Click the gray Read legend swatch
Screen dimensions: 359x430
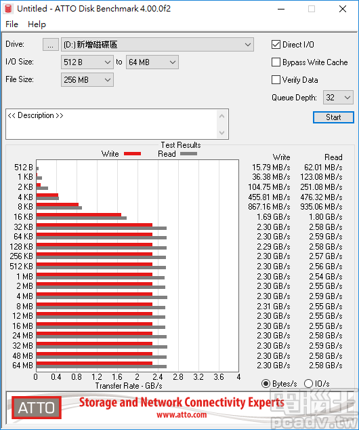(188, 153)
